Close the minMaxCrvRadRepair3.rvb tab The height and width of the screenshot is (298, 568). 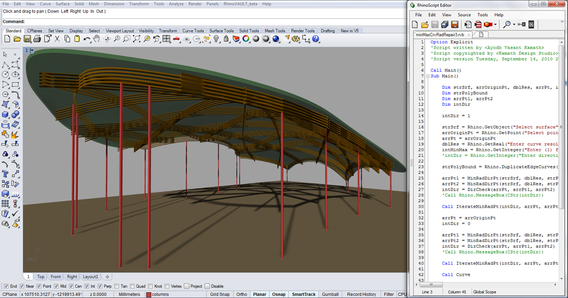pos(469,35)
